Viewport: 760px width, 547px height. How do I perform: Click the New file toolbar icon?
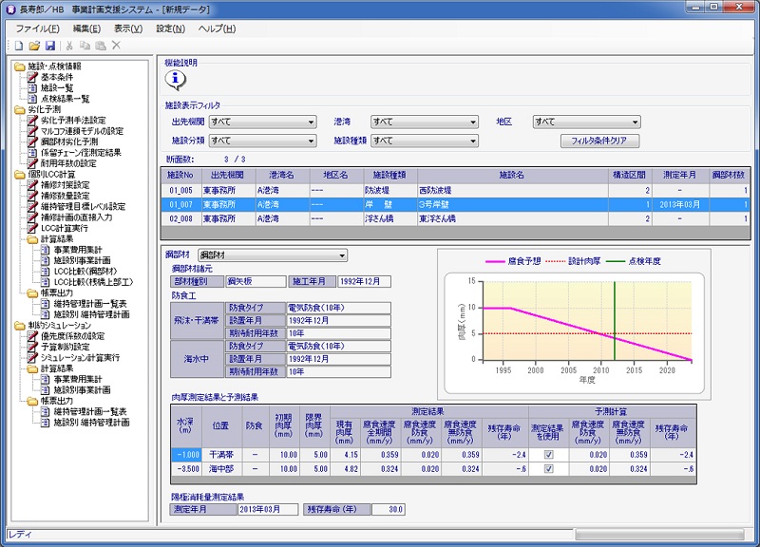(19, 45)
